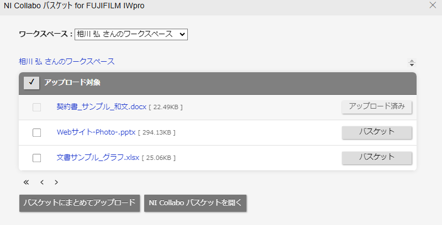
Task: Click バスケット button for Webサイト-Photo-.pptx
Action: click(x=377, y=132)
